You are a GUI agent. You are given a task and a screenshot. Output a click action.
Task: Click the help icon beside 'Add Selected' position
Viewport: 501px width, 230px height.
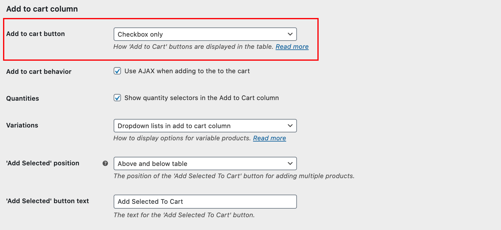pyautogui.click(x=105, y=164)
